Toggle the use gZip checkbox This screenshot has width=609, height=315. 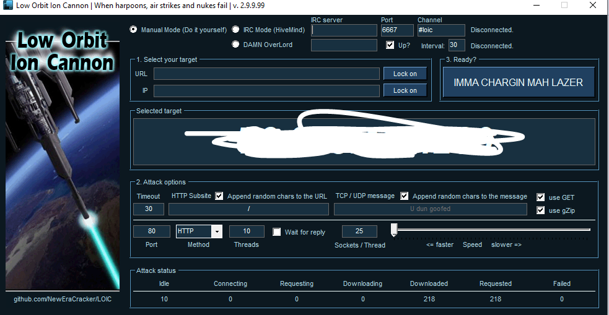(540, 210)
